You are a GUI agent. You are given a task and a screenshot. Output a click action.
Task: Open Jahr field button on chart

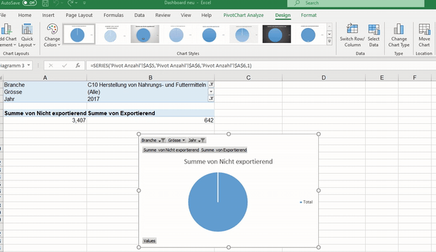tap(197, 140)
